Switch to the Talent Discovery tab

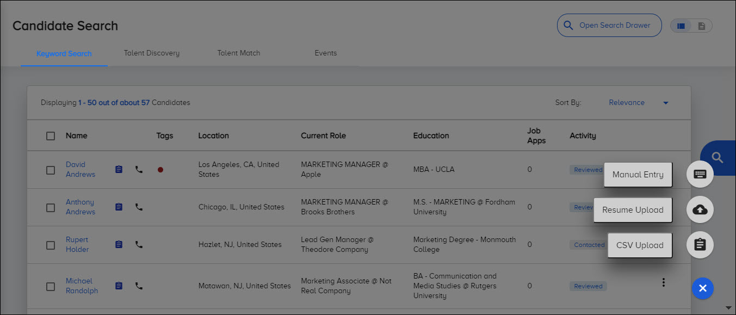[x=151, y=53]
